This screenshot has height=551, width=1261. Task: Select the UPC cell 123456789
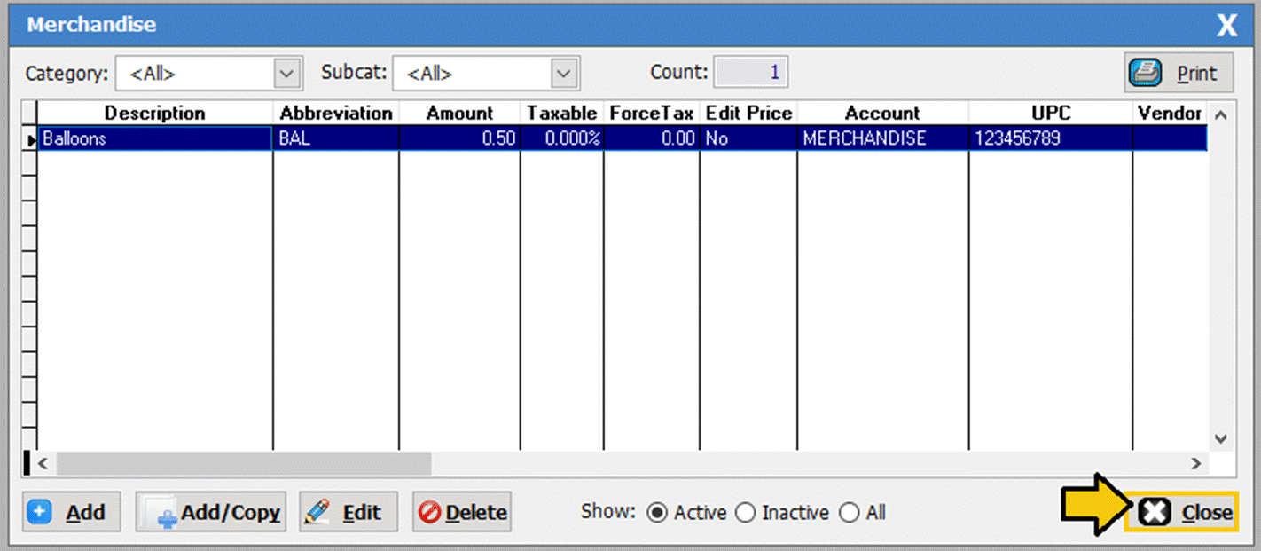[x=1016, y=138]
